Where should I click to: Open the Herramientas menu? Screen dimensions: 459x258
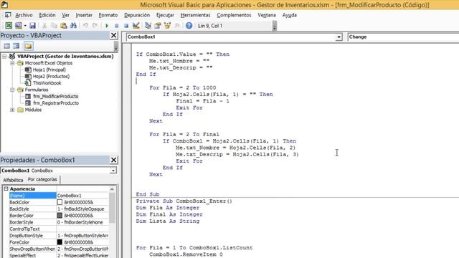tap(195, 15)
